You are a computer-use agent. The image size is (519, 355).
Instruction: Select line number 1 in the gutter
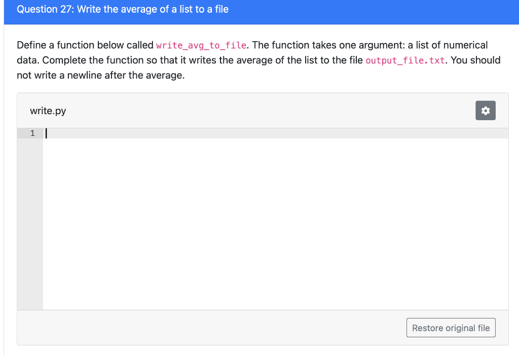32,133
